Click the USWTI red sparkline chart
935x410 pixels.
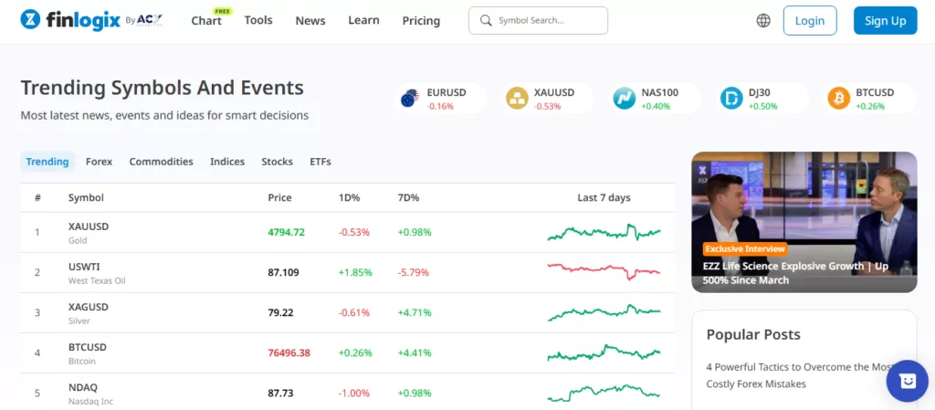[x=604, y=272]
